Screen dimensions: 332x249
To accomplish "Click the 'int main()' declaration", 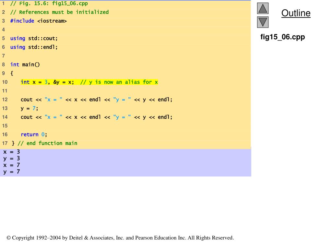I will 25,65.
